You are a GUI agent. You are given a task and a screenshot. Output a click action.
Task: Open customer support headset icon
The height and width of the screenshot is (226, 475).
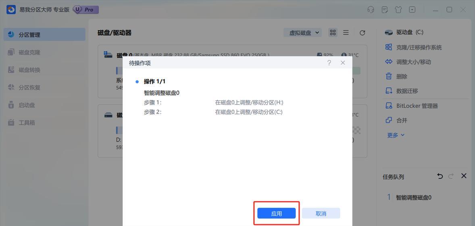[371, 10]
